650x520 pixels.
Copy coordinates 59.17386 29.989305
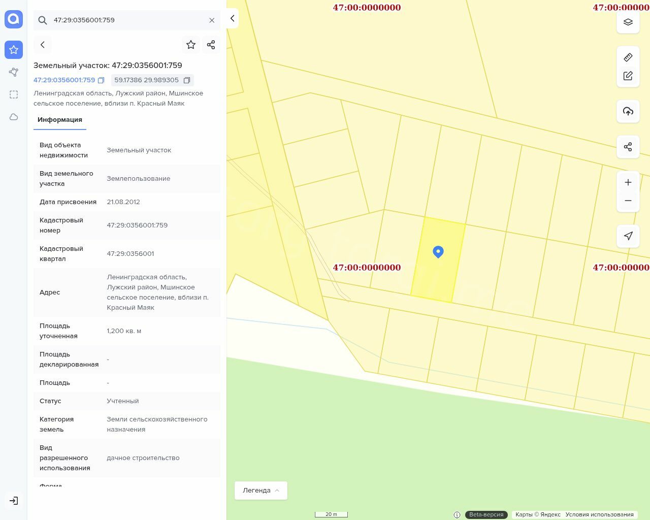click(x=186, y=80)
